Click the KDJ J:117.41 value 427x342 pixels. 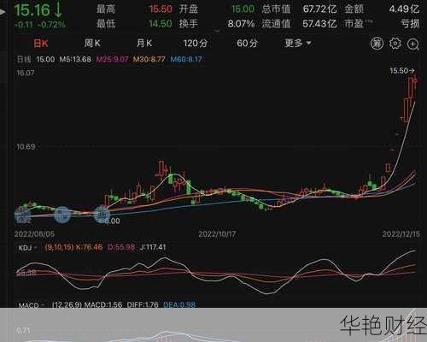tap(153, 247)
